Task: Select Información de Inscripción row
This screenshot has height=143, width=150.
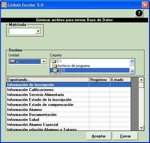Action: [x=68, y=85]
